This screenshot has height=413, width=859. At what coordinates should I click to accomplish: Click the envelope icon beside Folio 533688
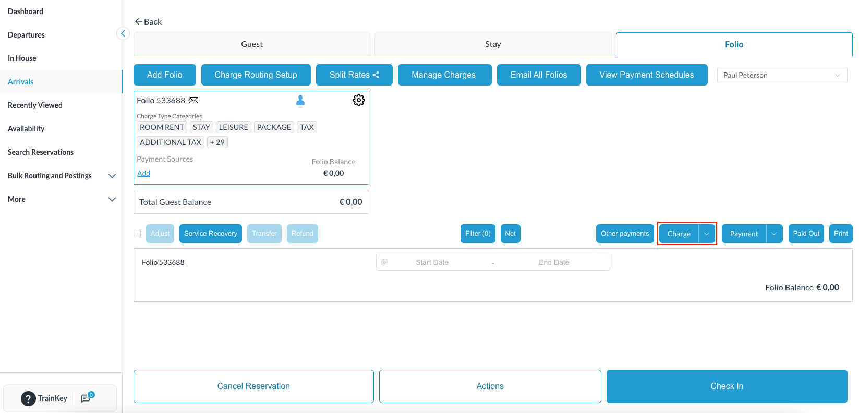(193, 100)
